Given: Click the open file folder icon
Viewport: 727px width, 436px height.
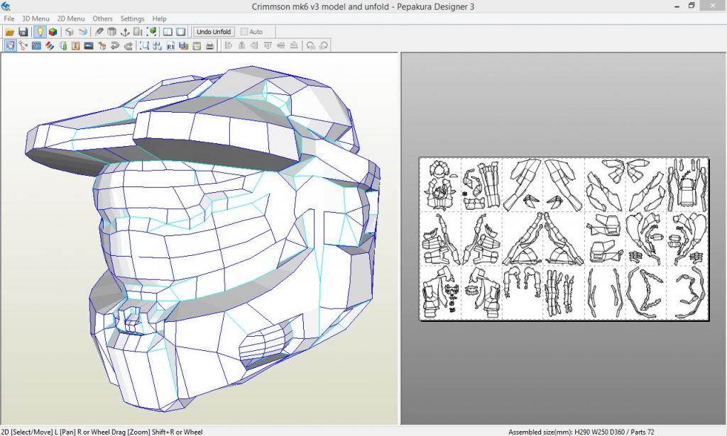Looking at the screenshot, I should click(x=10, y=32).
